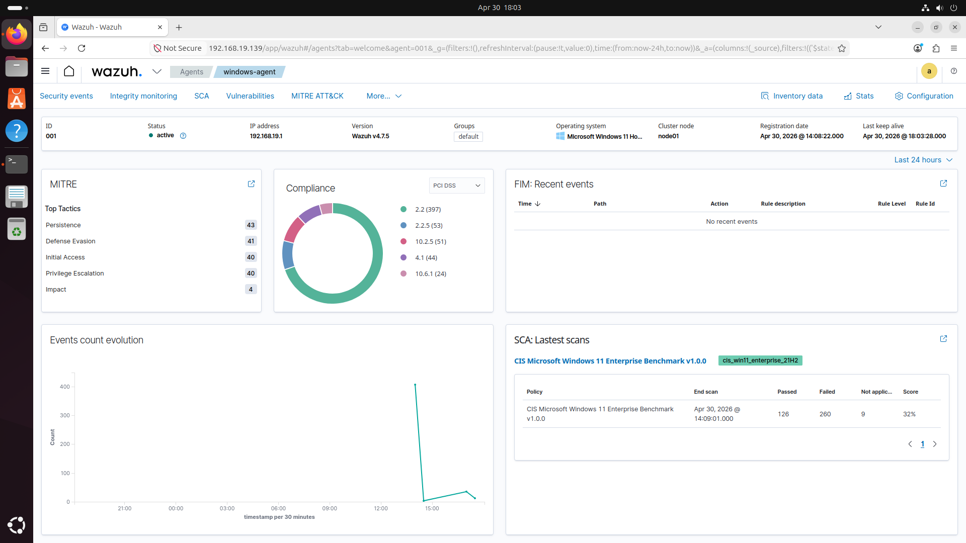Screen dimensions: 966x543
Task: Open Trash from the dock
Action: tap(17, 229)
